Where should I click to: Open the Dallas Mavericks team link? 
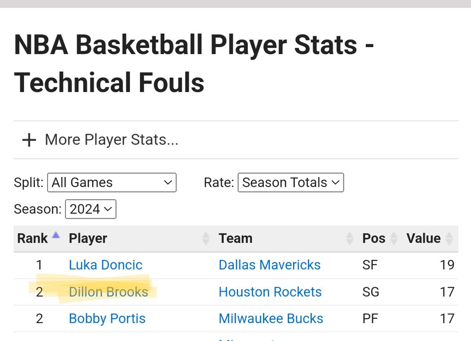click(269, 265)
